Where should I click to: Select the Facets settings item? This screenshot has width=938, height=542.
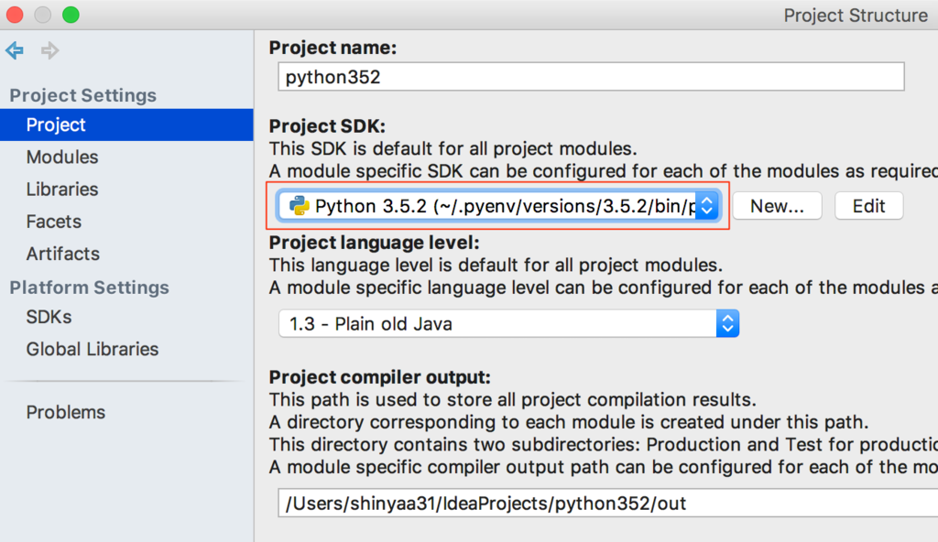tap(54, 222)
